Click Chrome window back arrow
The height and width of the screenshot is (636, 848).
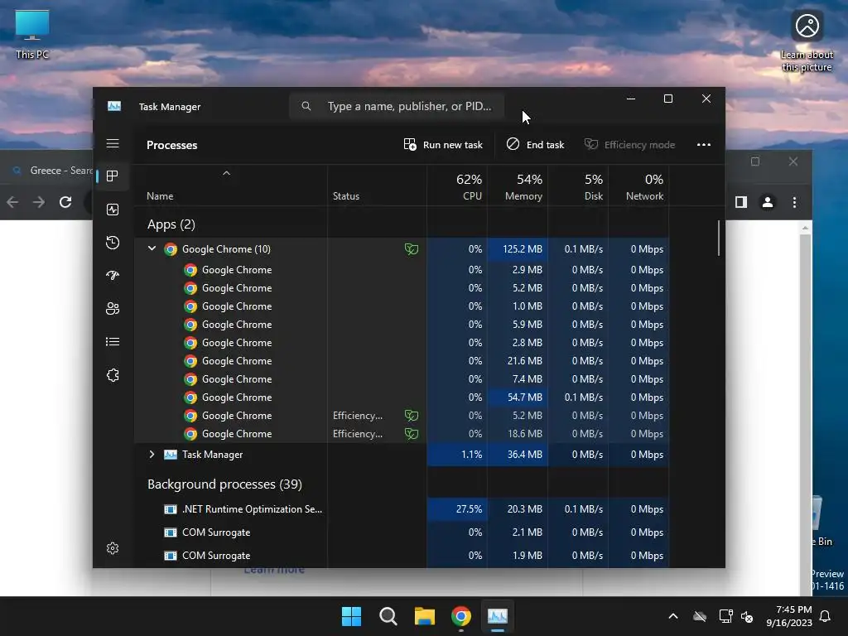pyautogui.click(x=12, y=202)
